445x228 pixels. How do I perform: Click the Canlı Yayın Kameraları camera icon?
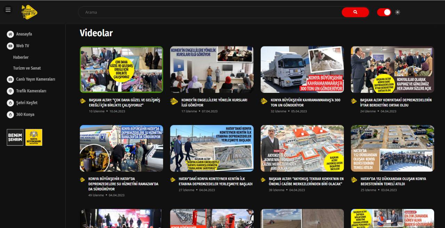pyautogui.click(x=10, y=79)
